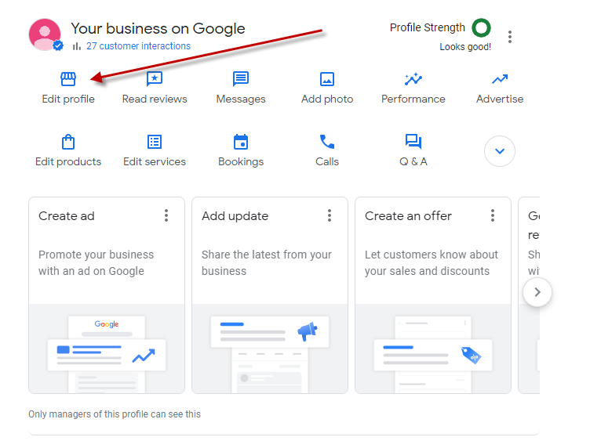Viewport: 590px width, 448px height.
Task: Click 'Share the latest from your business' text
Action: [267, 263]
